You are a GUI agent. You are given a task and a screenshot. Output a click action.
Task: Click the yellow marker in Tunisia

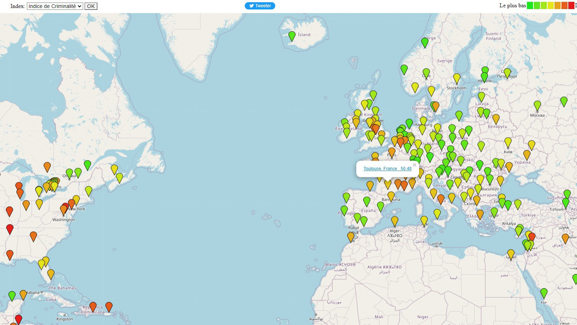(x=424, y=220)
